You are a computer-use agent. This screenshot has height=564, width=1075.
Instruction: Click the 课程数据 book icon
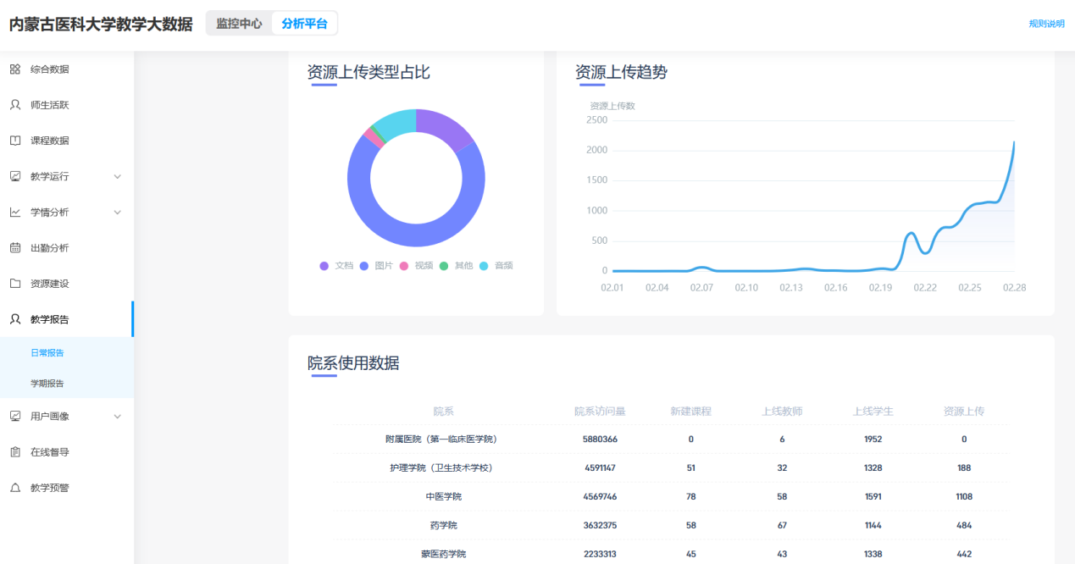pyautogui.click(x=15, y=141)
